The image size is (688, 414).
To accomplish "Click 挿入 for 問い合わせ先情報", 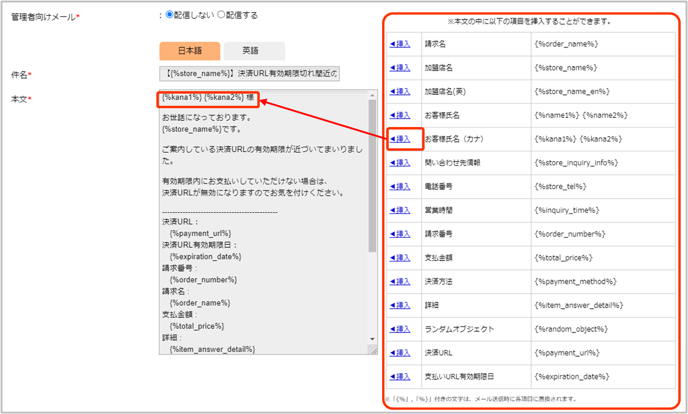I will [x=400, y=163].
